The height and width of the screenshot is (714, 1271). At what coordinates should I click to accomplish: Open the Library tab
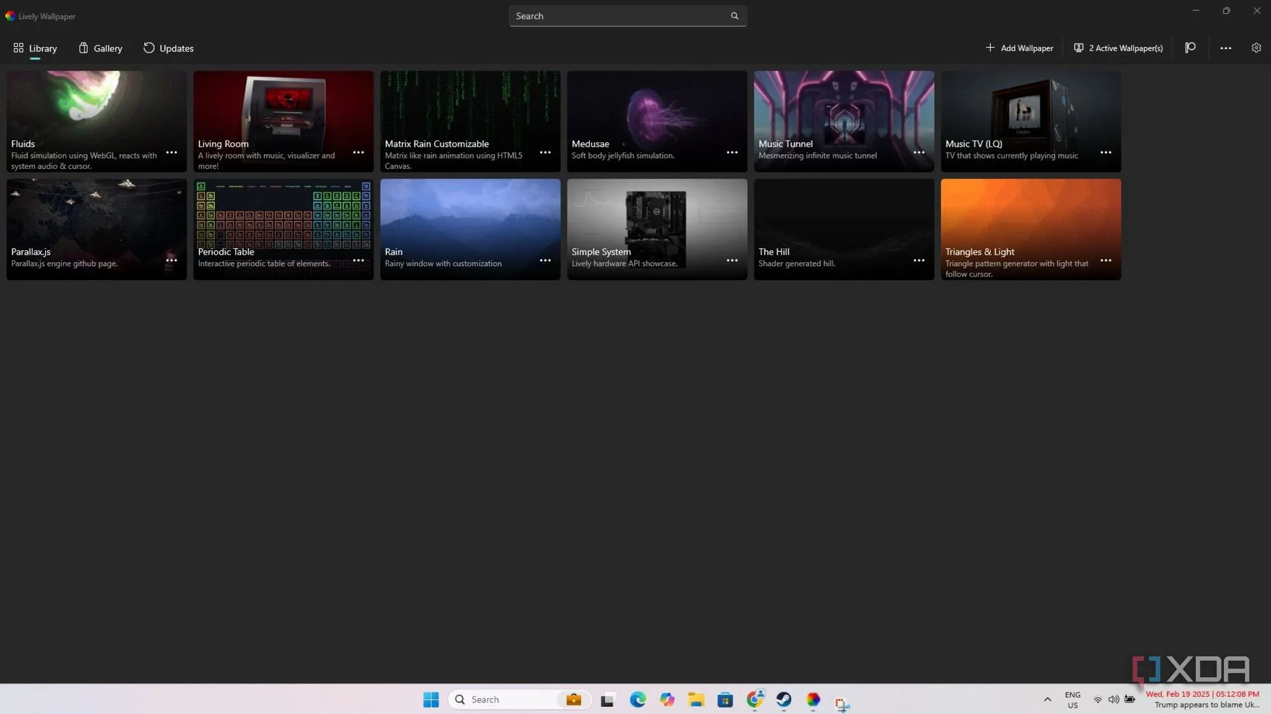click(x=35, y=48)
